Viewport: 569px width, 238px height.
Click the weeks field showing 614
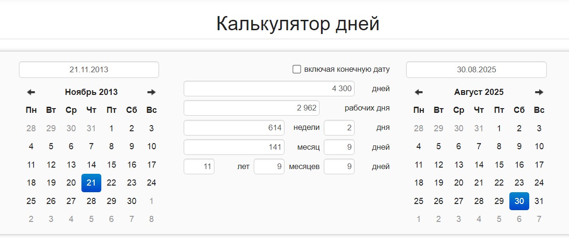(x=234, y=127)
